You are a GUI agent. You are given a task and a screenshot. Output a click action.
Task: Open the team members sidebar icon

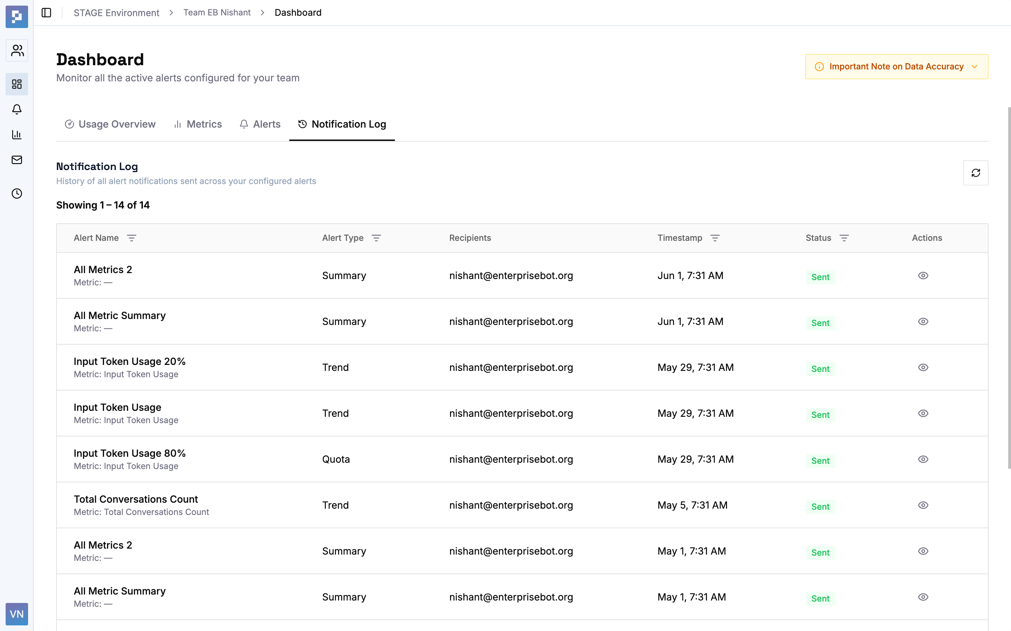17,50
